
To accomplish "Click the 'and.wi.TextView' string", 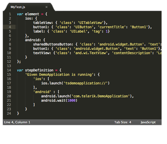I will coord(91,53).
